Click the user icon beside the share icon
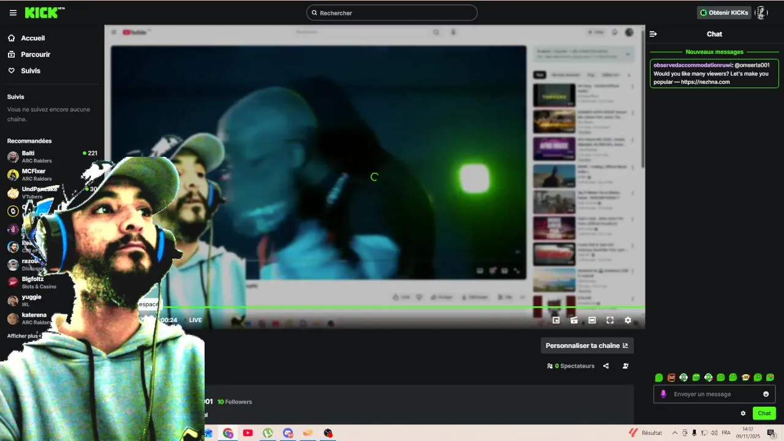This screenshot has height=441, width=784. (x=625, y=366)
